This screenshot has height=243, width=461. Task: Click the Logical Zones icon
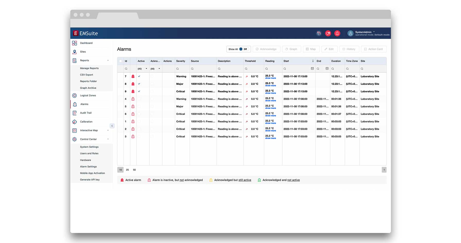coord(74,96)
